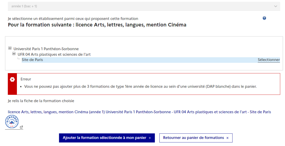Select the Site de Paris row
Image resolution: width=285 pixels, height=146 pixels.
click(151, 60)
